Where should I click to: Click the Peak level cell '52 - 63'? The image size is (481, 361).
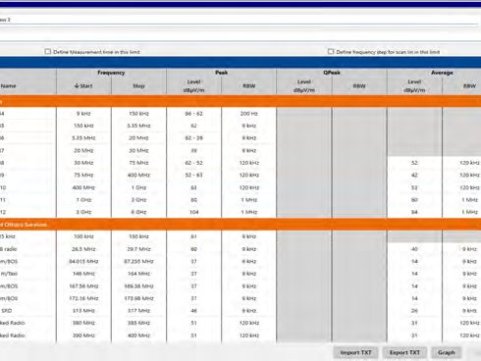(193, 175)
